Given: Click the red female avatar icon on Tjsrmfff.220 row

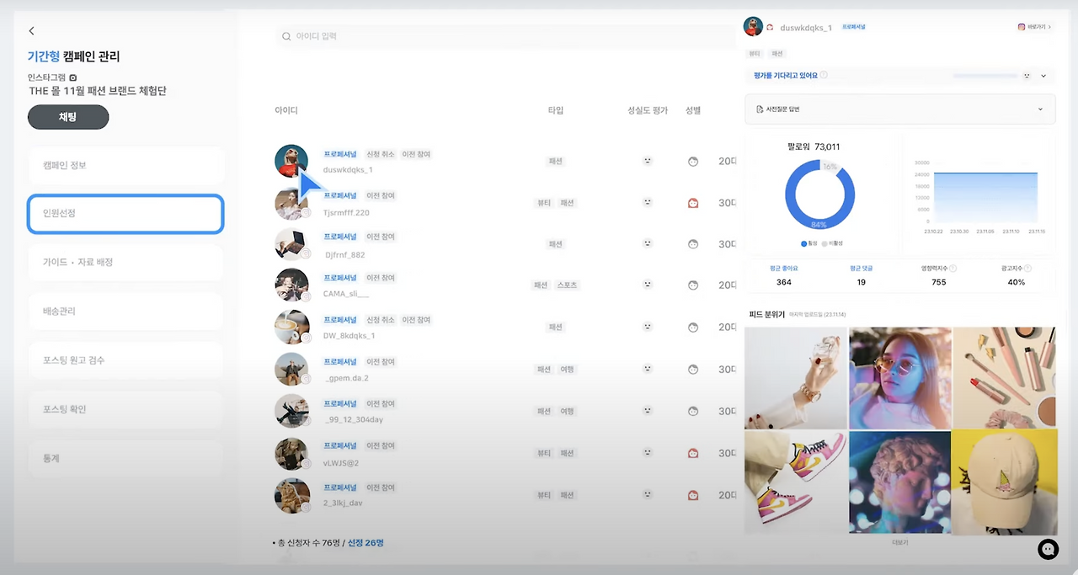Looking at the screenshot, I should click(x=693, y=202).
